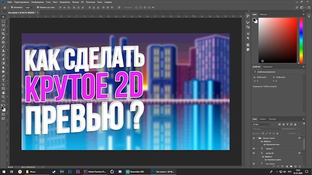Select the Dodge tool
This screenshot has height=175, width=312.
[x=3, y=71]
